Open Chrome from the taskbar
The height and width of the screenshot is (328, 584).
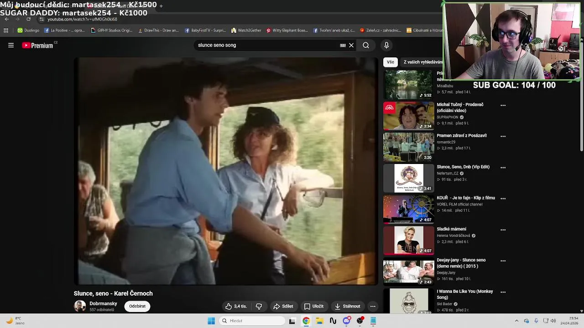coord(306,321)
